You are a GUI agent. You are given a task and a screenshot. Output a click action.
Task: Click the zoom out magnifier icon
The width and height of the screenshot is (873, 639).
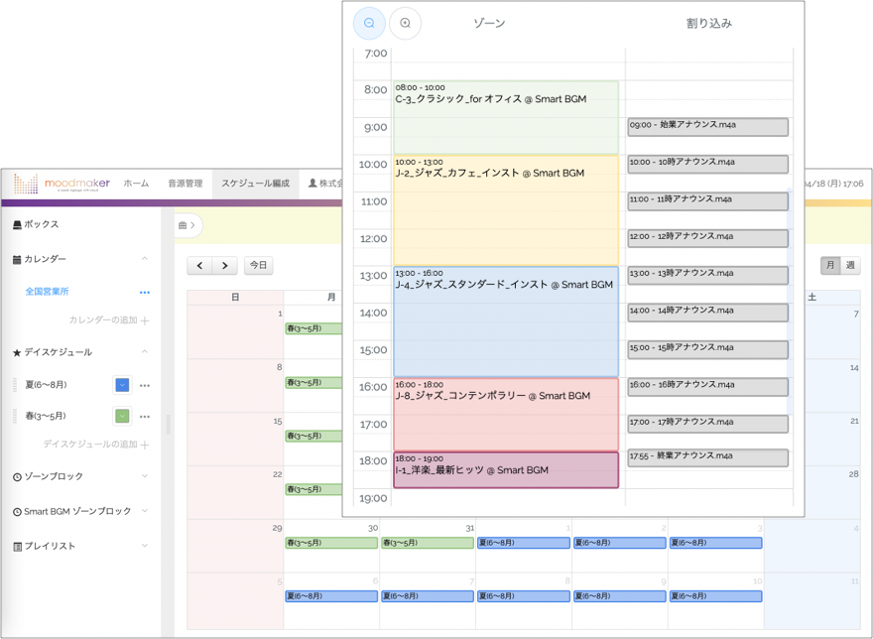(369, 23)
